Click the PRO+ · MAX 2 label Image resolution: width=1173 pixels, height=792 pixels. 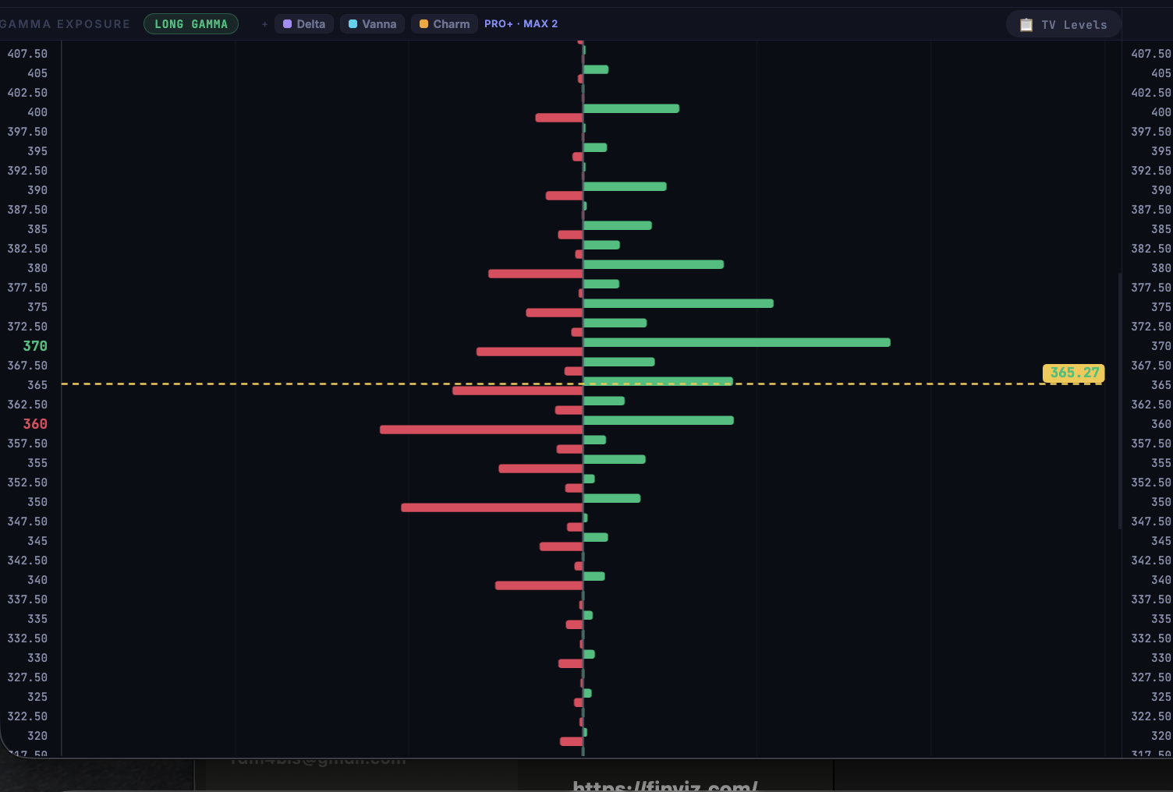(x=521, y=24)
